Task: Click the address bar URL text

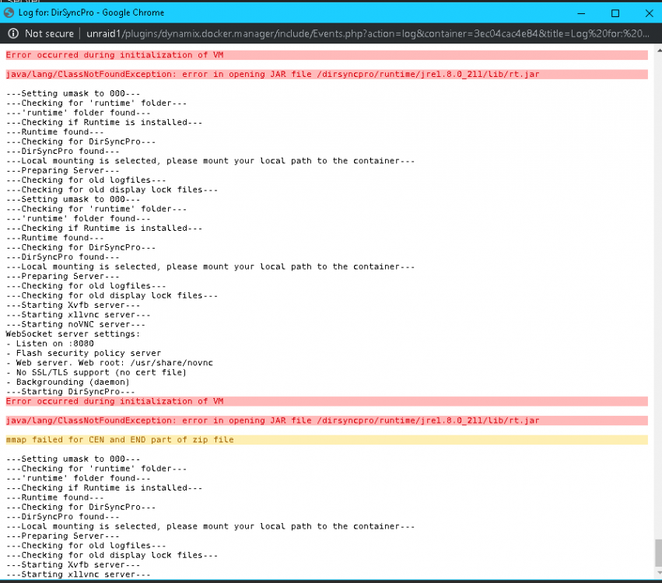Action: pos(368,33)
